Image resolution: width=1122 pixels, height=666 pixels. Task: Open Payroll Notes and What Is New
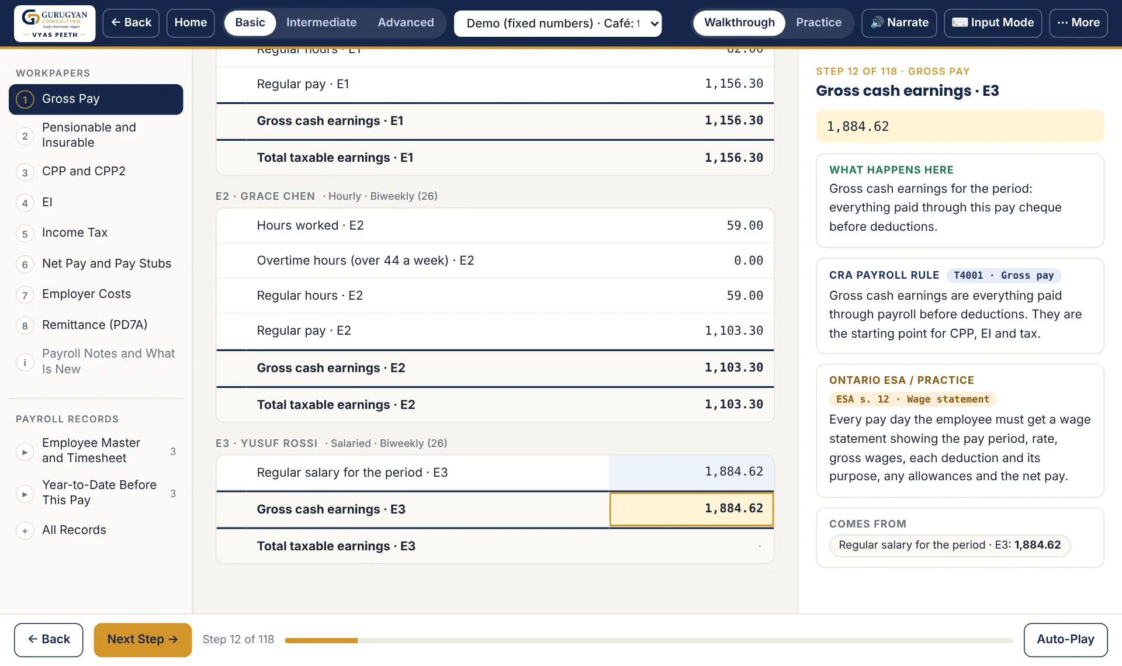click(96, 362)
